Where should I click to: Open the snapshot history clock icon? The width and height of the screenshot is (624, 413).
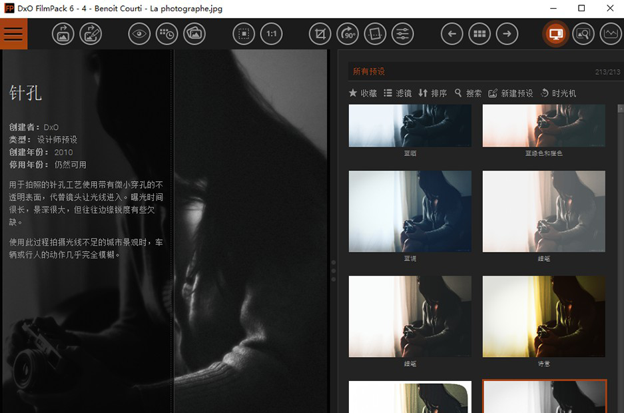point(166,34)
